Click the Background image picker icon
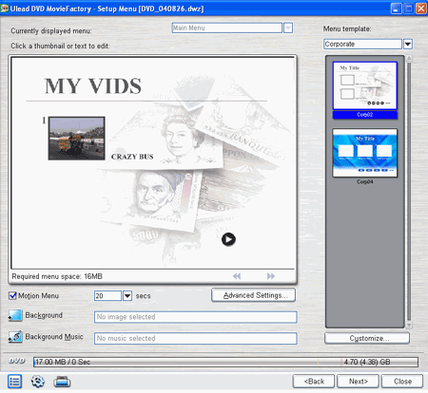Viewport: 428px width, 393px height. tap(15, 315)
